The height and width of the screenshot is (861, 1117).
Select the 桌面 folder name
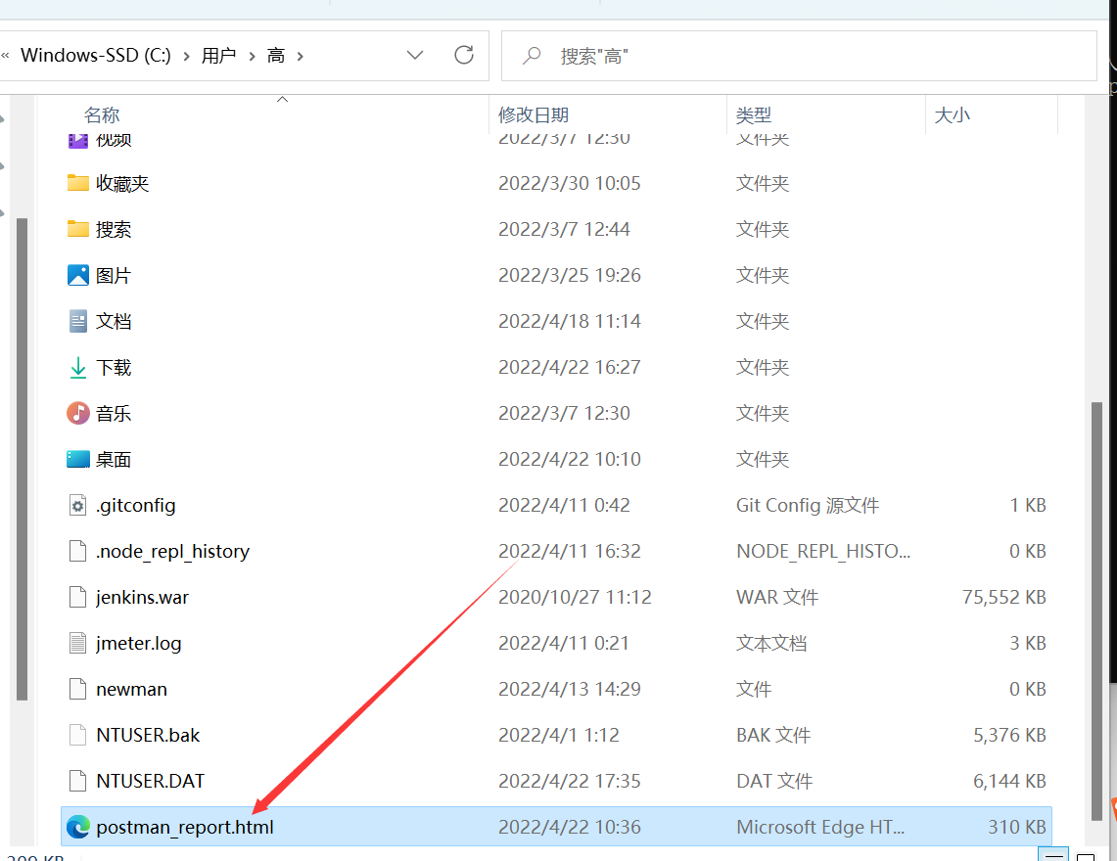pos(114,459)
